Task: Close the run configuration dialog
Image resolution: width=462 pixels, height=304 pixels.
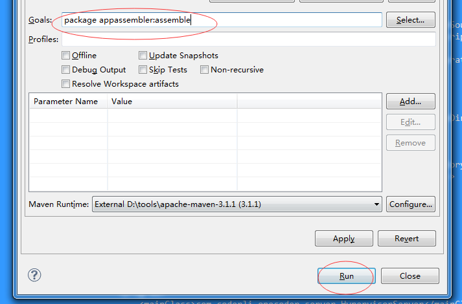Action: click(410, 276)
